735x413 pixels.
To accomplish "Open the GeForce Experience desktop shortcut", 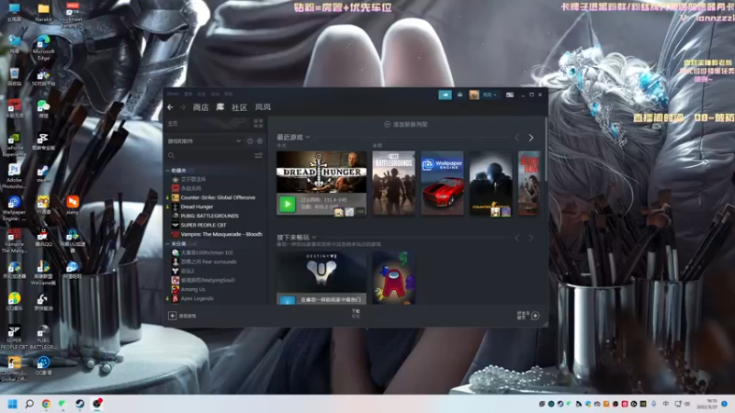I will tap(14, 145).
